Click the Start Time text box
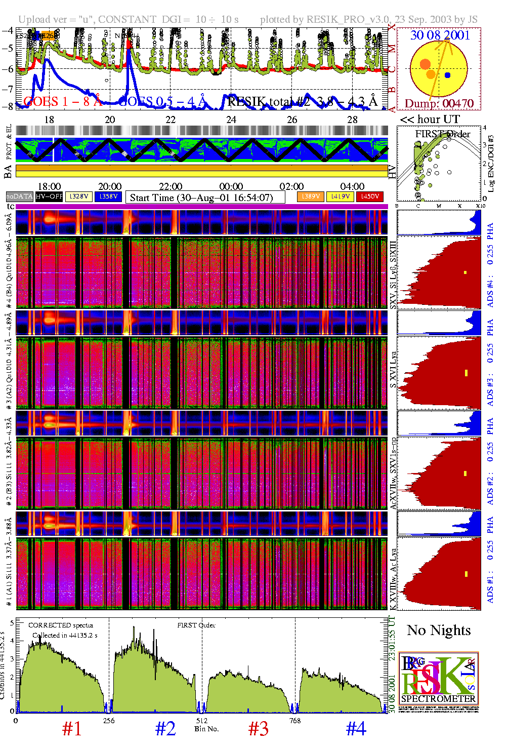The image size is (508, 748). pyautogui.click(x=205, y=198)
